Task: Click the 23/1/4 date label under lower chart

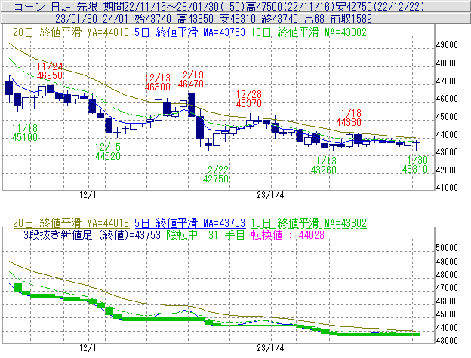Action: pos(270,348)
